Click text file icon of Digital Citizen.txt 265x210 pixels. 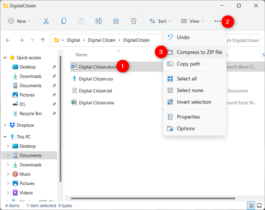[x=74, y=91]
